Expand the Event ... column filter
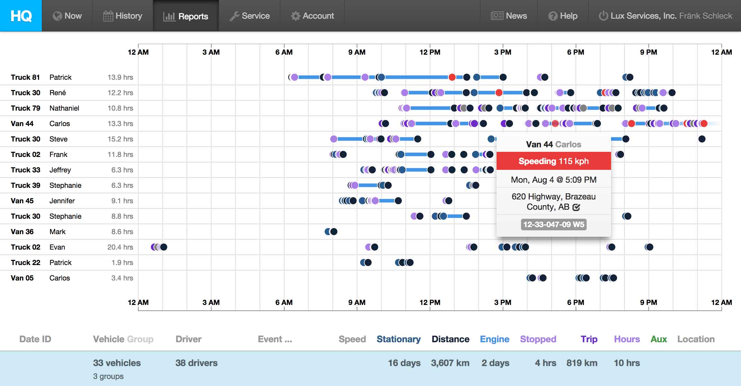The image size is (741, 386). click(x=275, y=339)
